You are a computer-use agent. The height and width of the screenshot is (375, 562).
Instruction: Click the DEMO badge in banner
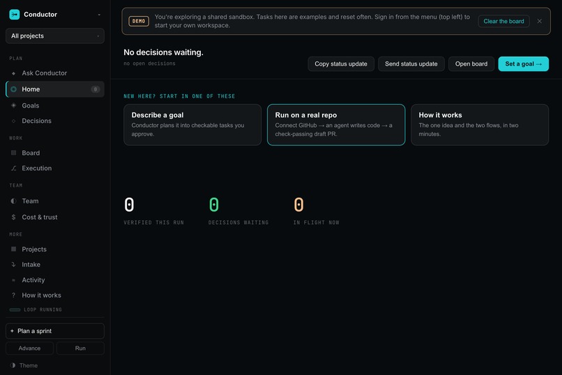pos(139,21)
